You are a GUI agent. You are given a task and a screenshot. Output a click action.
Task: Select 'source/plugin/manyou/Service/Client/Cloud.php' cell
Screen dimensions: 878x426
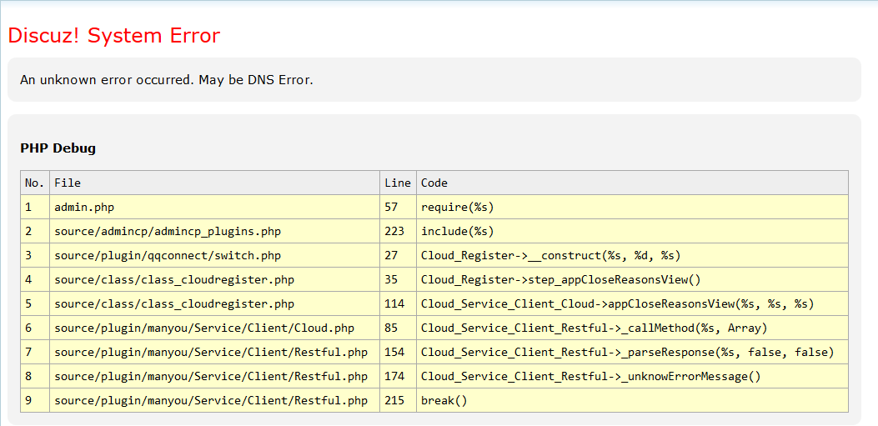coord(214,328)
